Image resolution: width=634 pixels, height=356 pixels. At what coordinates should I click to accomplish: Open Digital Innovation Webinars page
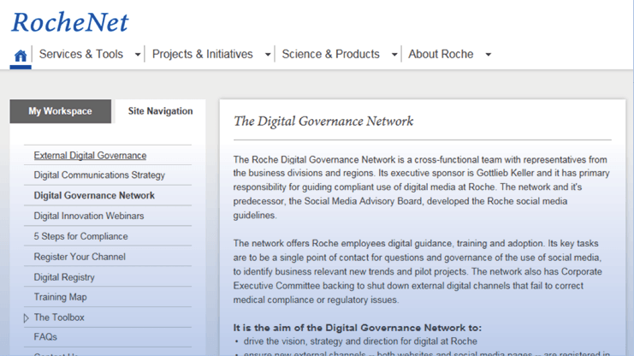click(89, 216)
